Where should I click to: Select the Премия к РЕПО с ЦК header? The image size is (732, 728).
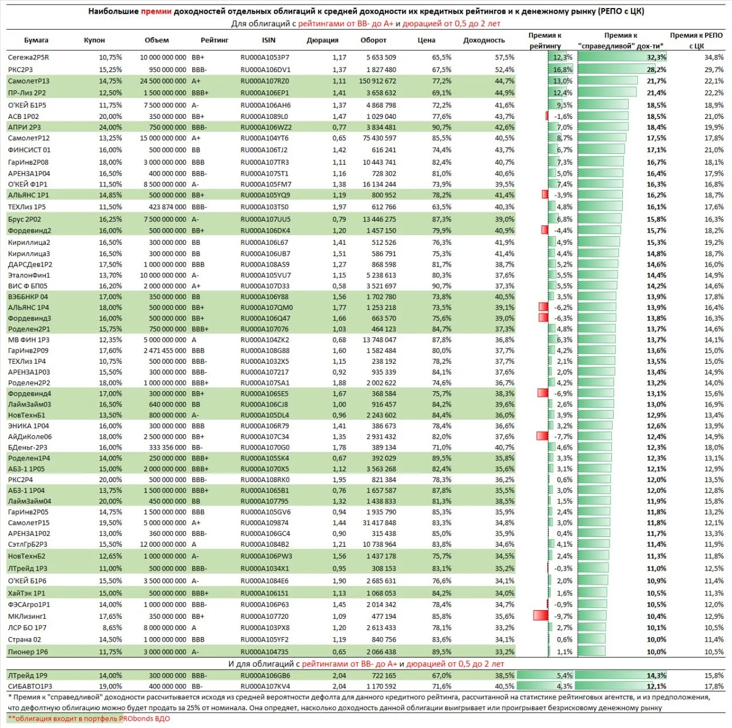(697, 40)
